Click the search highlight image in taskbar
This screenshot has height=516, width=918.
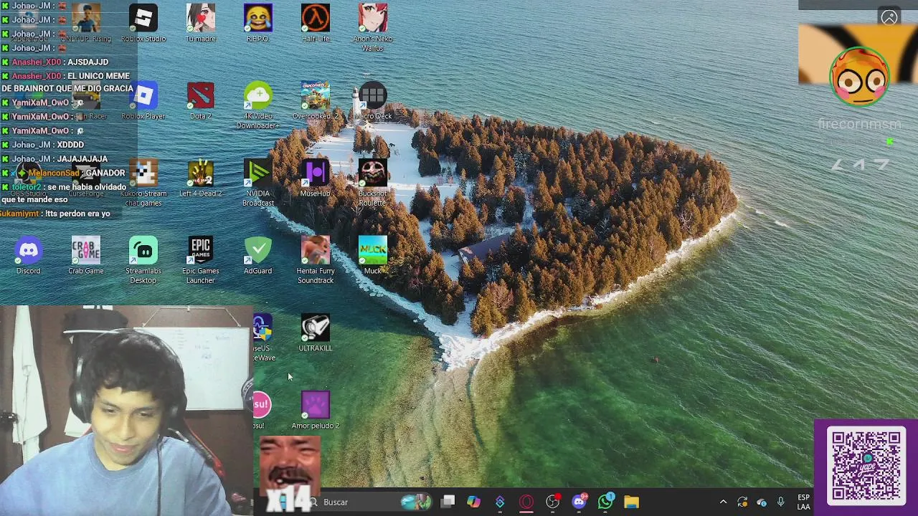[x=416, y=502]
